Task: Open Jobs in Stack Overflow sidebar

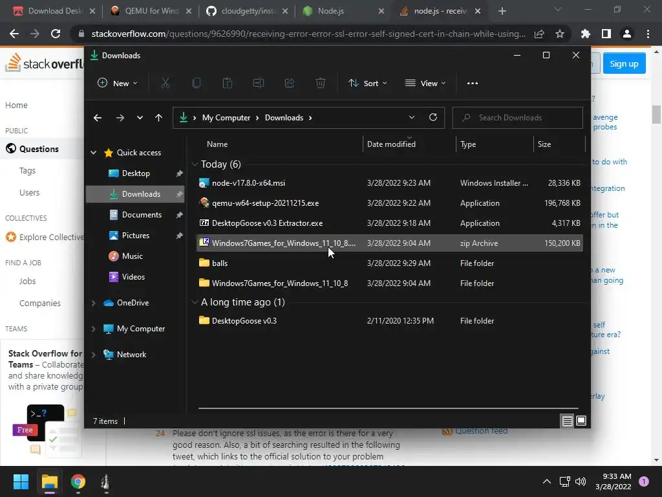Action: tap(27, 282)
